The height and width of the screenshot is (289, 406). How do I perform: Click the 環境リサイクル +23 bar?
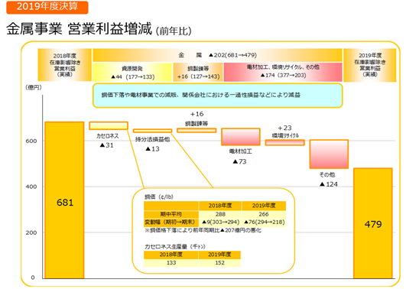point(285,142)
